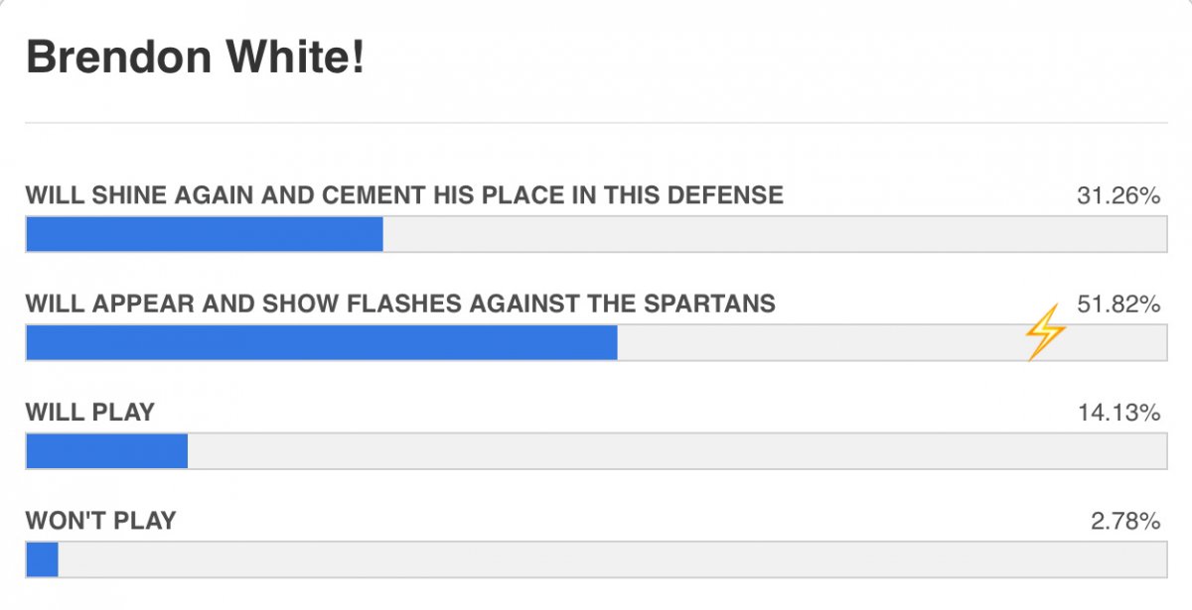
Task: Select the "Won't play" poll option
Action: (100, 520)
